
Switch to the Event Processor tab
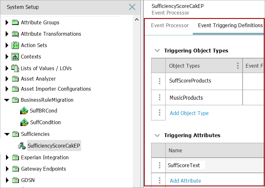[x=170, y=25]
